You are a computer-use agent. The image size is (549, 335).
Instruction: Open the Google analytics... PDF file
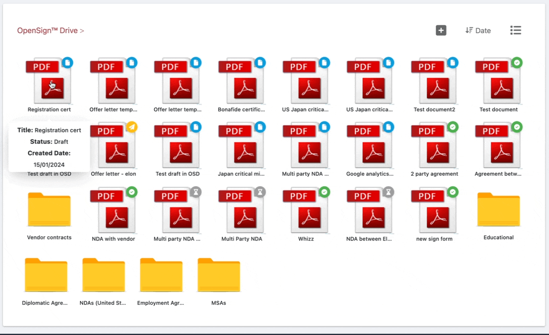coord(370,145)
